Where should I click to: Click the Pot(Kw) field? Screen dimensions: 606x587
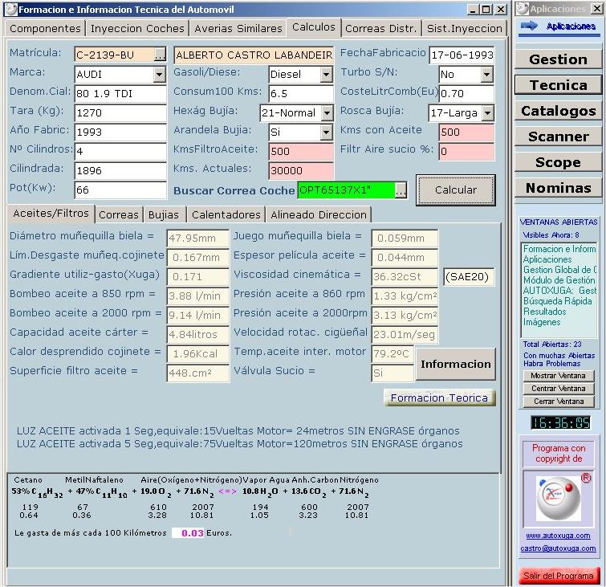[x=120, y=190]
